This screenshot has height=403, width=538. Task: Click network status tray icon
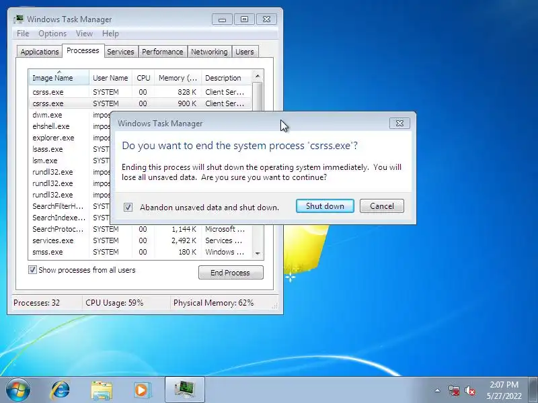[x=454, y=390]
